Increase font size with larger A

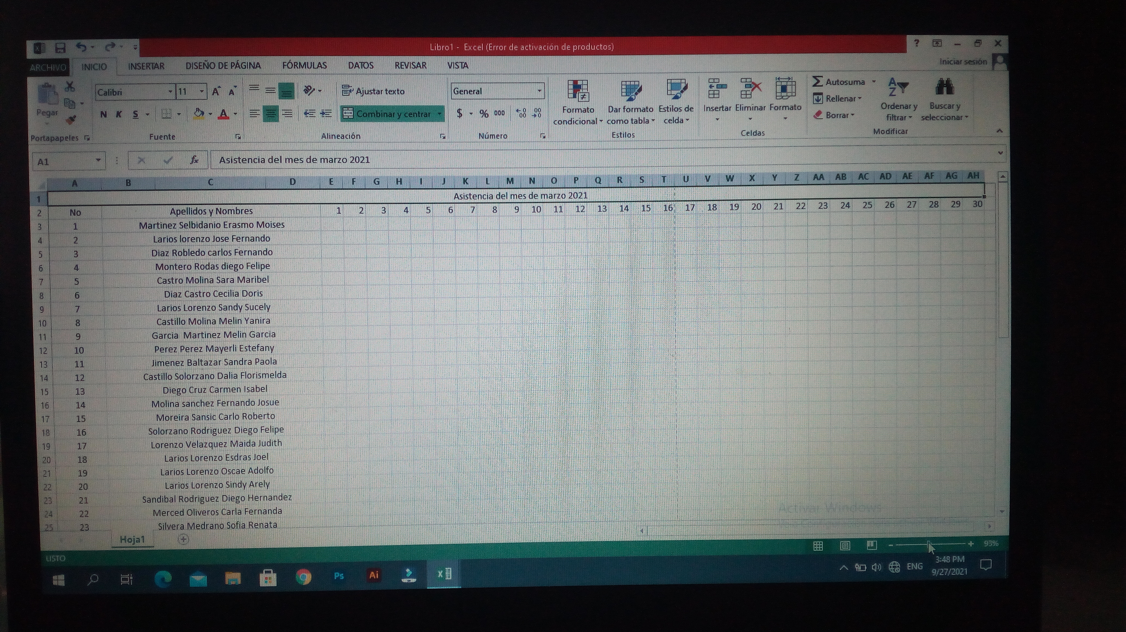click(x=216, y=91)
